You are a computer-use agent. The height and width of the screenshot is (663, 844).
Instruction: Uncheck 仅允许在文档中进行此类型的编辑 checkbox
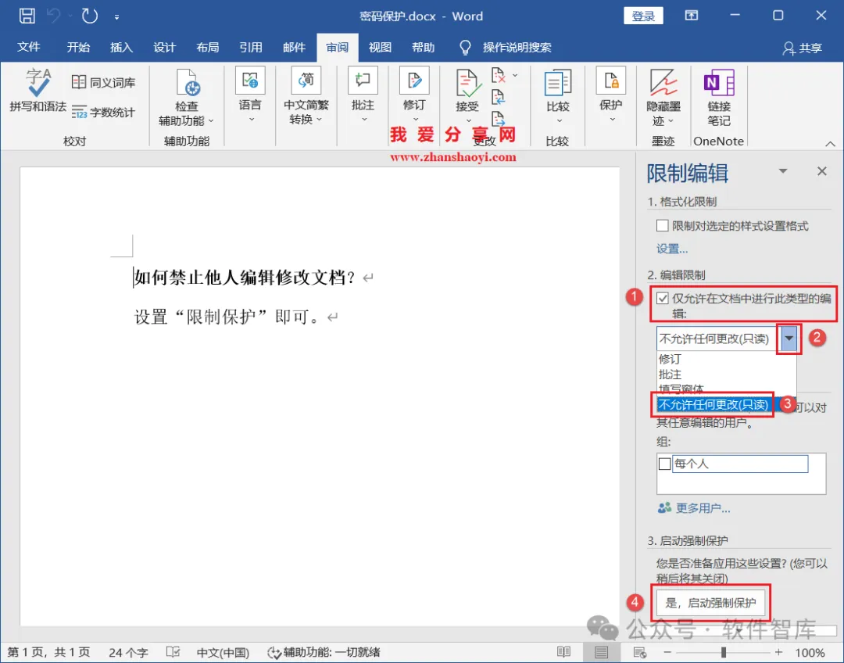[663, 299]
